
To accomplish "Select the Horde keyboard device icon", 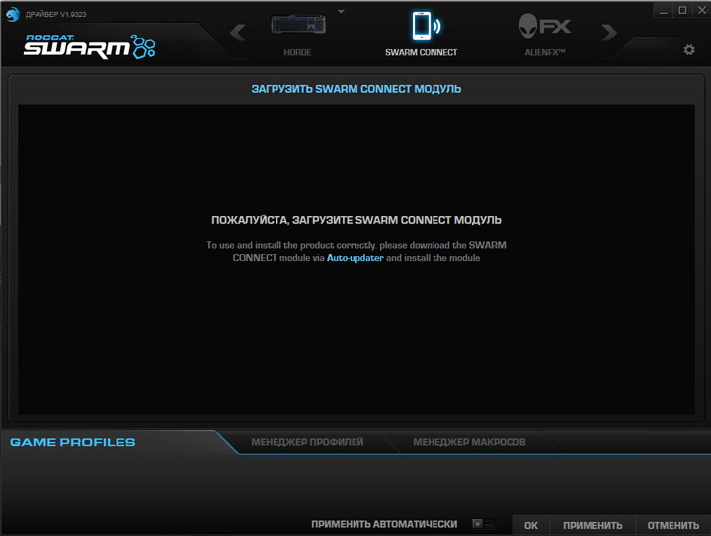I will [298, 25].
